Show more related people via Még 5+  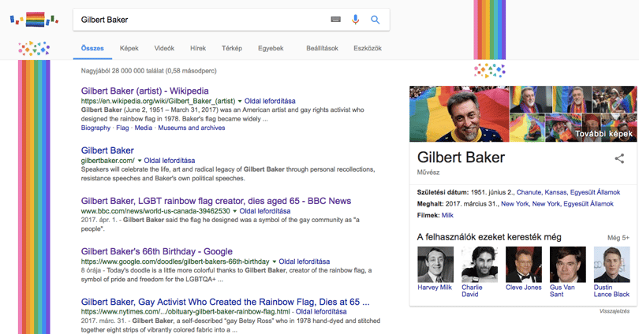618,238
